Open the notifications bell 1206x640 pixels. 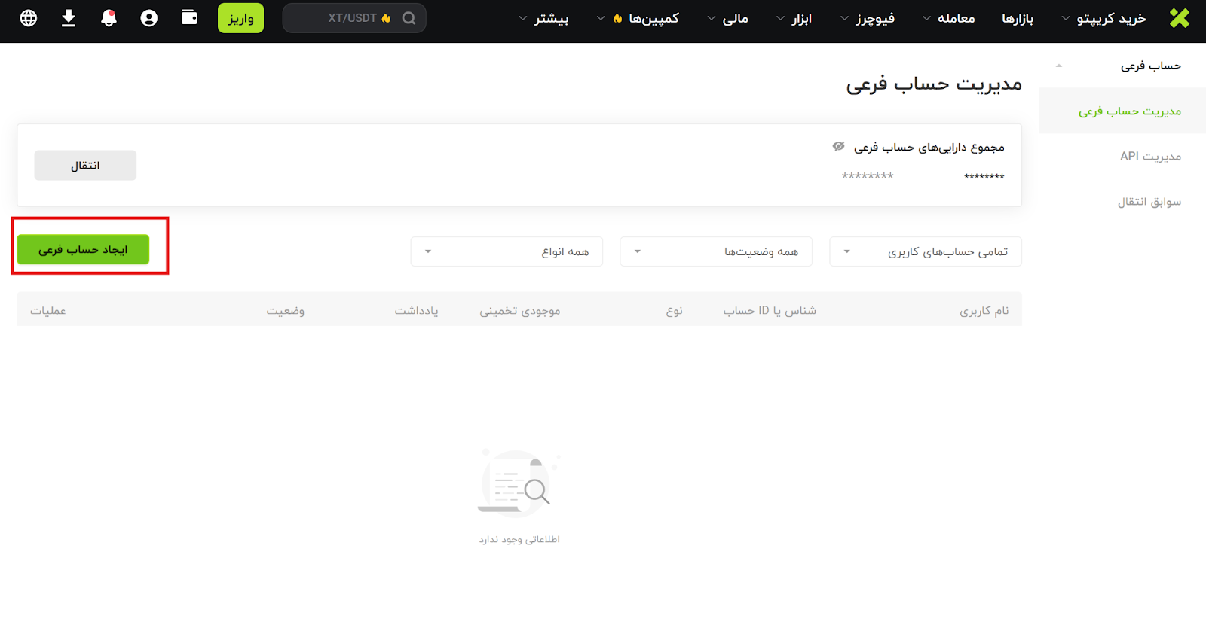coord(109,18)
